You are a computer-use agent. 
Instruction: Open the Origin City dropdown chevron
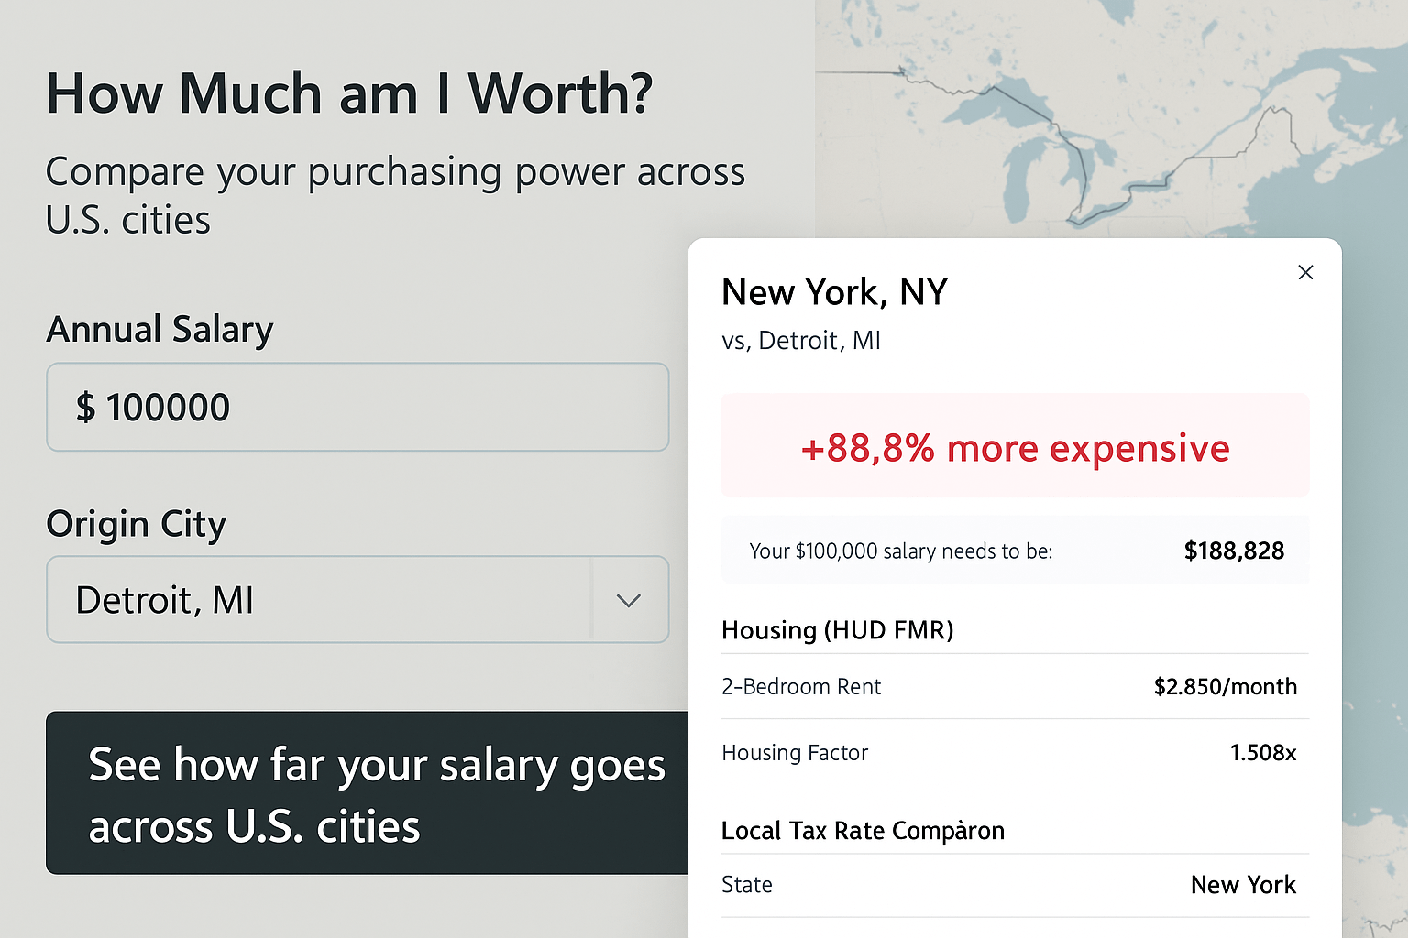pyautogui.click(x=629, y=601)
